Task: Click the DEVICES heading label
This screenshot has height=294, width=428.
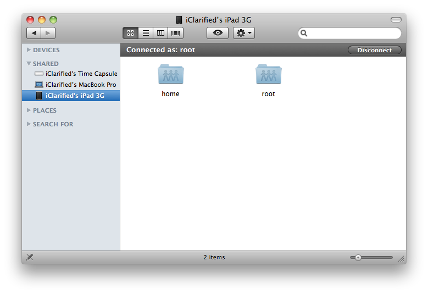Action: click(x=46, y=50)
